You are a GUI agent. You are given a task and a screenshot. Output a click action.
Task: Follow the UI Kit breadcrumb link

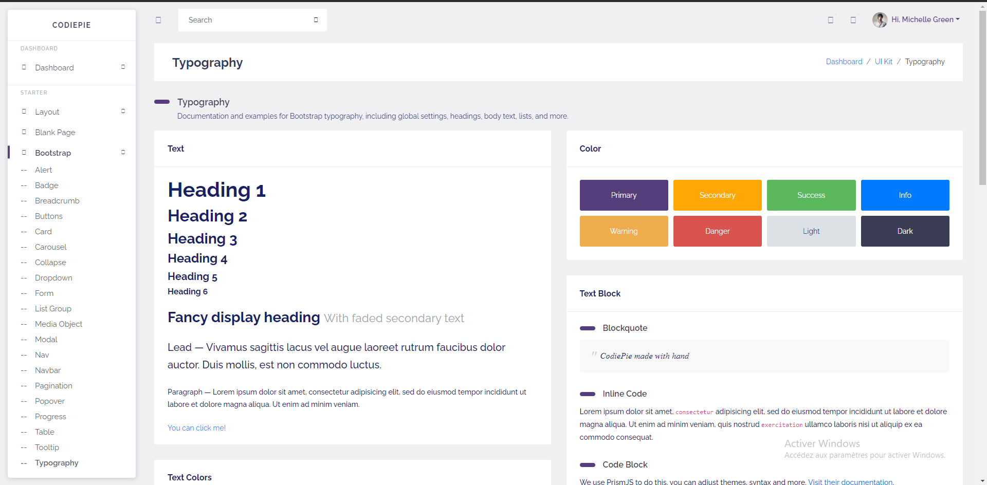pyautogui.click(x=884, y=62)
